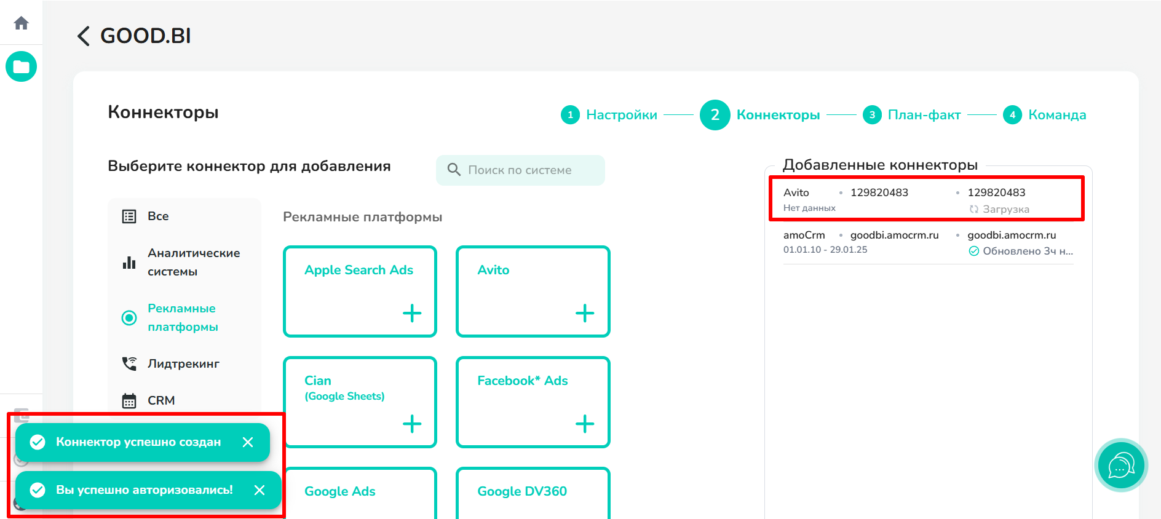Viewport: 1161px width, 519px height.
Task: Select the Рекламные платформы radio filter
Action: point(129,318)
